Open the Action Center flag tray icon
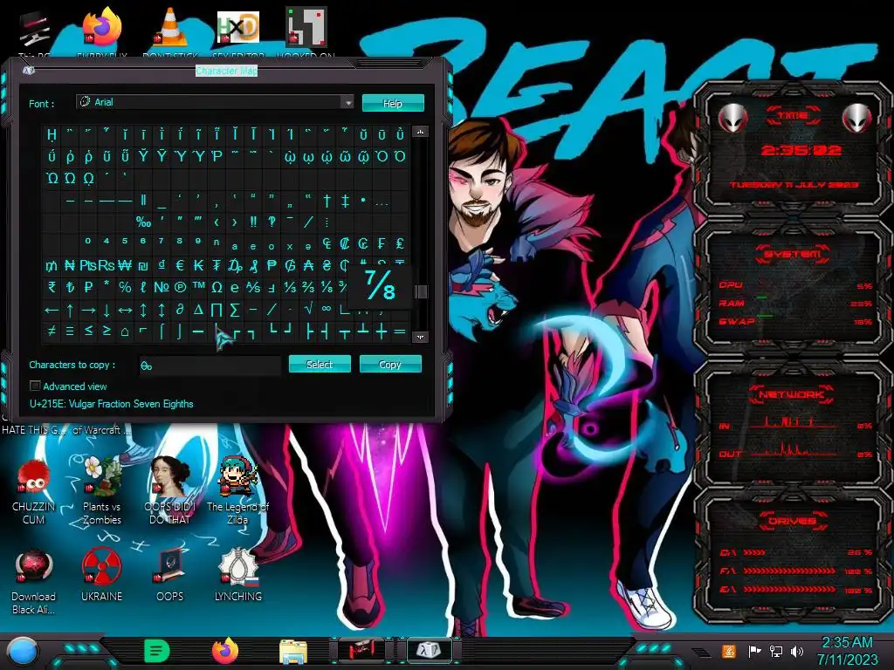This screenshot has width=894, height=670. 754,651
